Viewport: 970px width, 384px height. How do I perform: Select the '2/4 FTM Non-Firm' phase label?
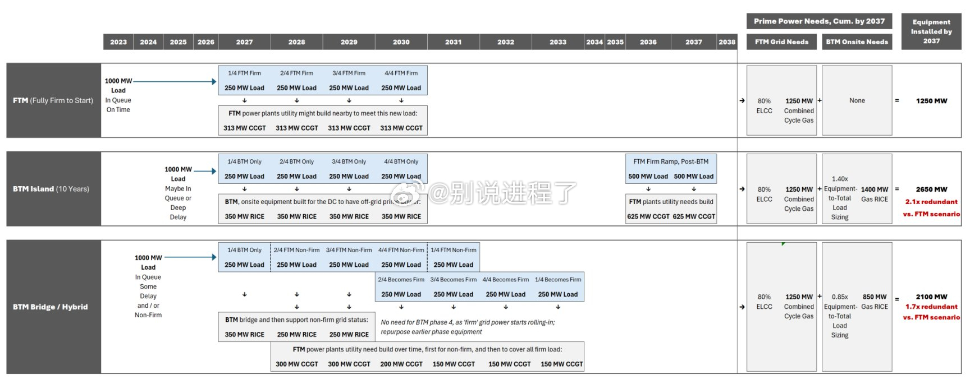[x=296, y=250]
